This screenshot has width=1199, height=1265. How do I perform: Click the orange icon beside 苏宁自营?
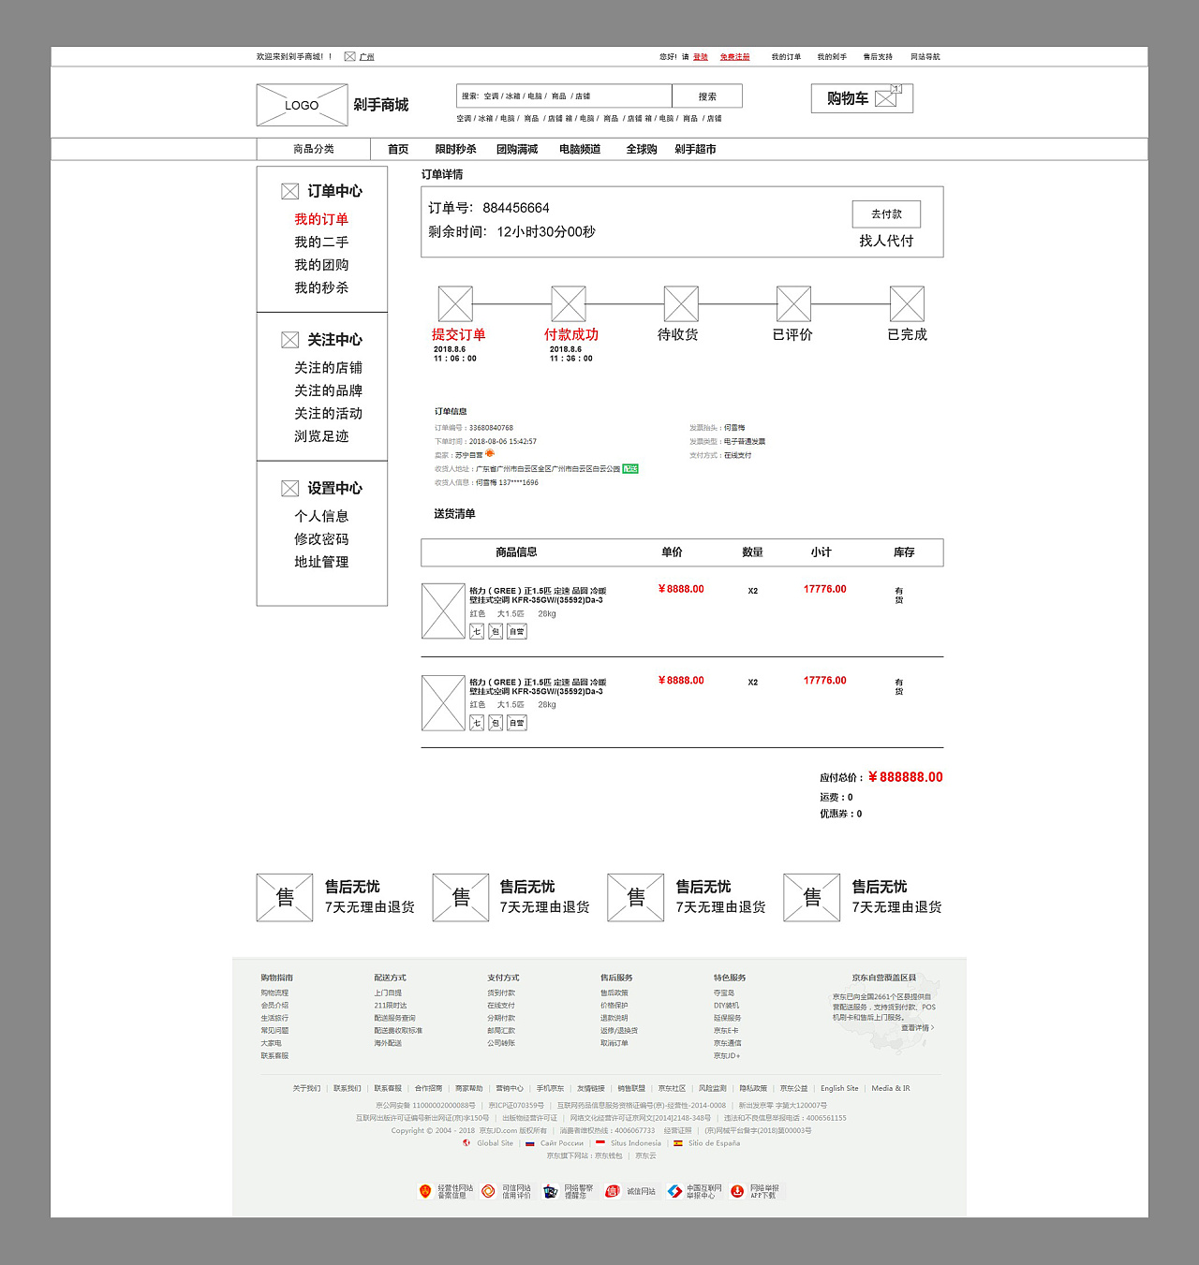click(490, 454)
